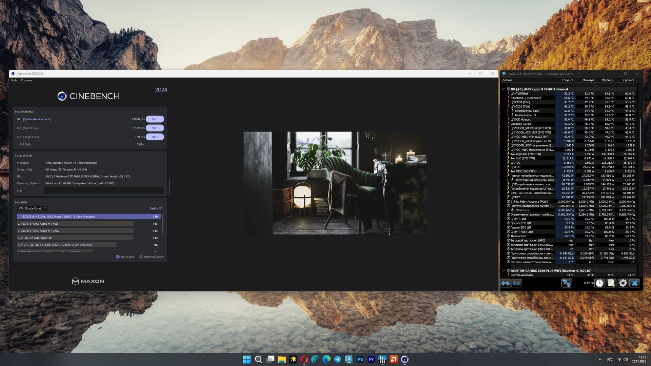Collapse the AMD Ryzen 9 9950X sensor group
Viewport: 651px width, 366px height.
tap(504, 89)
